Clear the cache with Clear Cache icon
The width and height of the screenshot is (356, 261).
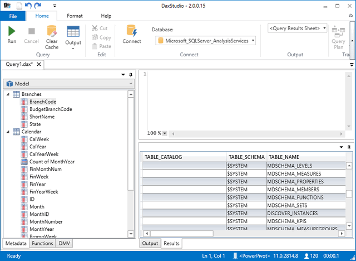tap(52, 31)
